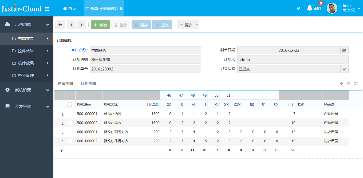This screenshot has width=363, height=178.
Task: Save grid with floppy disk icon
Action: (356, 84)
